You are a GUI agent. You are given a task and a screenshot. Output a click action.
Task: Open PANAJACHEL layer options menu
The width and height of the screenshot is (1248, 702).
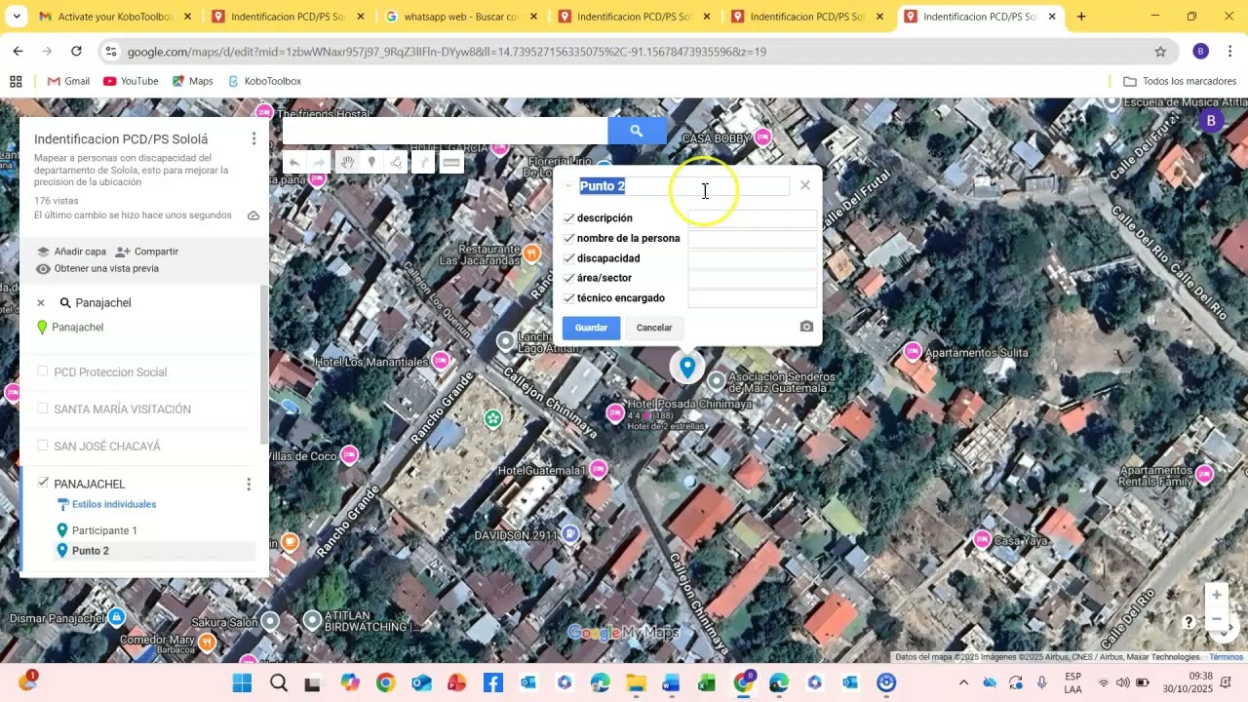point(249,484)
